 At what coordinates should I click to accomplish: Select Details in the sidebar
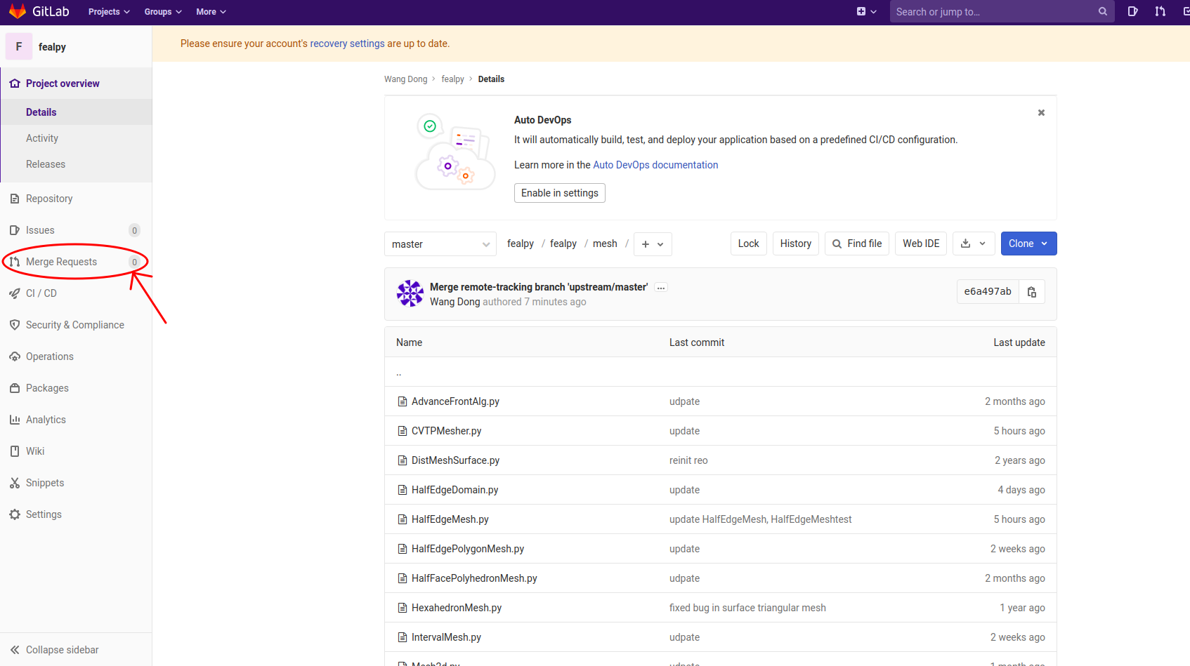click(76, 112)
